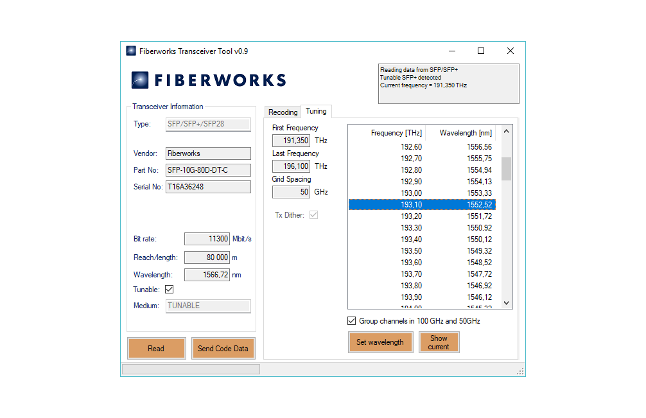The width and height of the screenshot is (646, 418).
Task: Click the First Frequency field 191,350
Action: (291, 141)
